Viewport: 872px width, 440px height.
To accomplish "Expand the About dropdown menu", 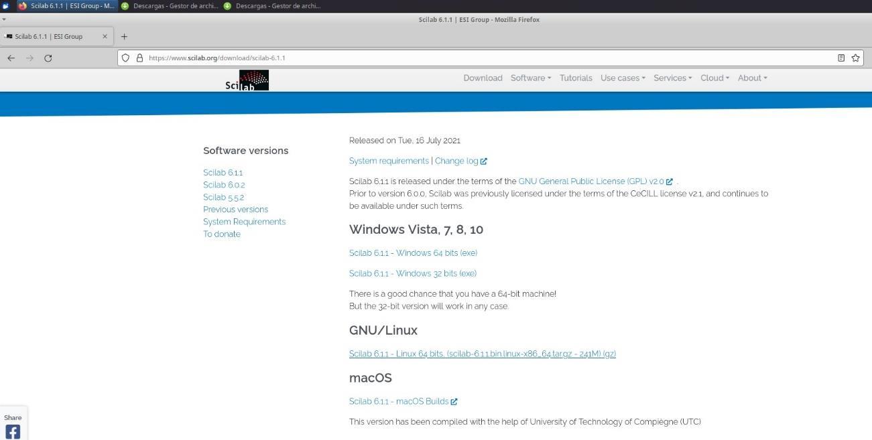I will [x=752, y=78].
